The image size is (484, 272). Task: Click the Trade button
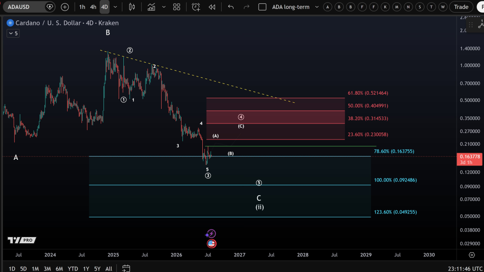[461, 7]
